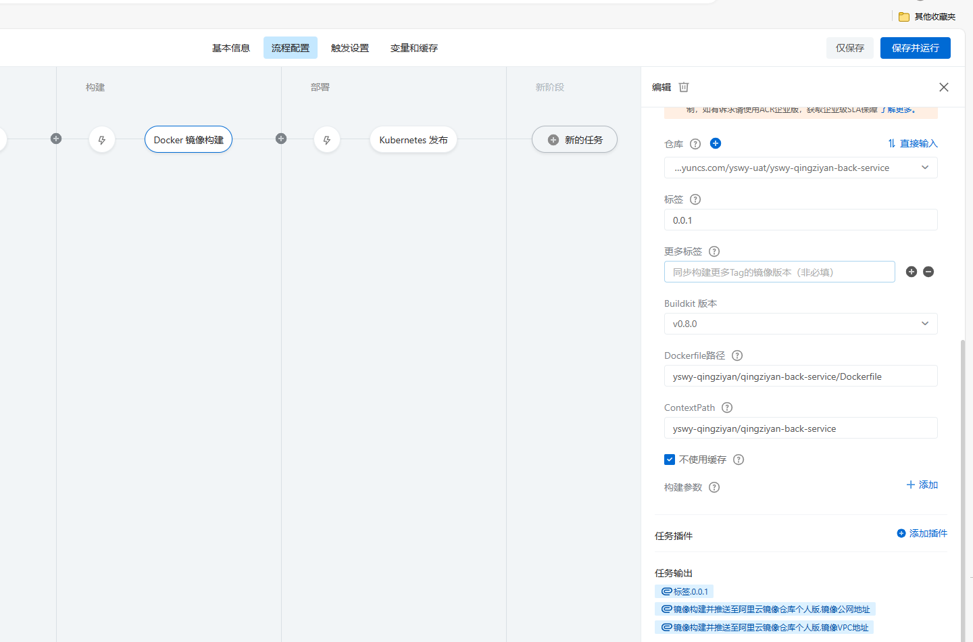Viewport: 973px width, 642px height.
Task: Close the edit panel
Action: (x=944, y=87)
